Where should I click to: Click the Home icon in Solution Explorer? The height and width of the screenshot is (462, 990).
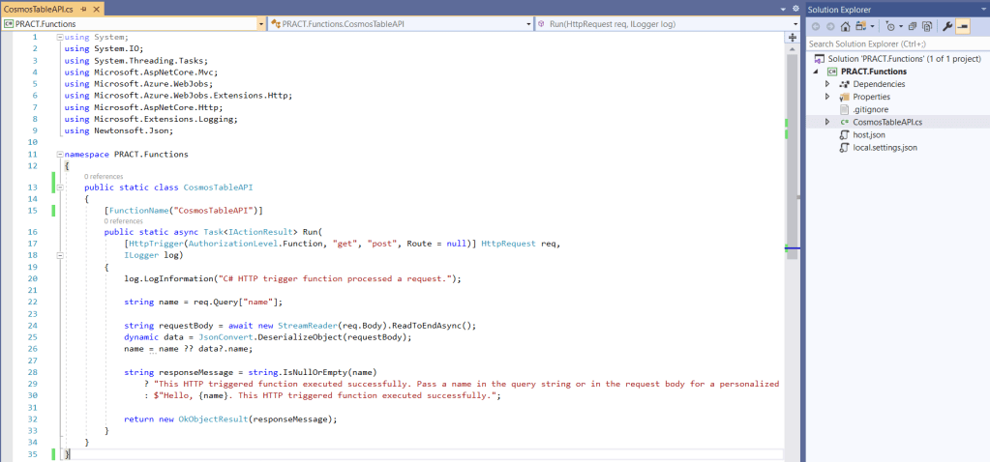point(845,26)
